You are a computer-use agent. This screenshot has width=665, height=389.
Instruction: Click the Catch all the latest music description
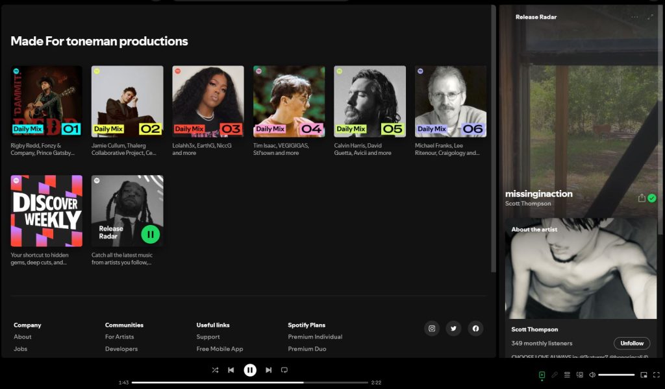[121, 259]
